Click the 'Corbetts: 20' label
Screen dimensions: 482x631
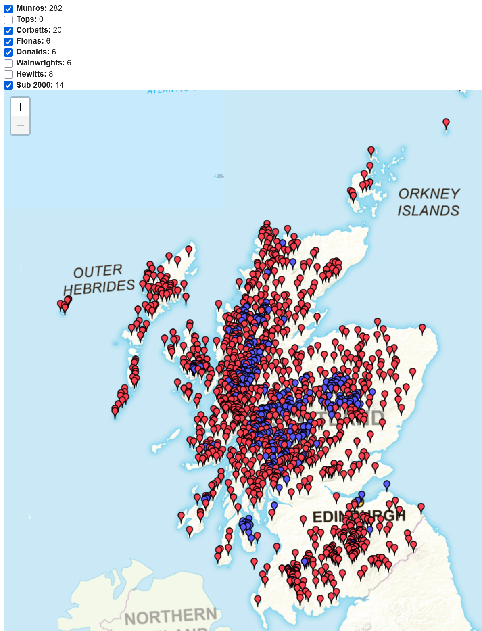click(x=39, y=30)
